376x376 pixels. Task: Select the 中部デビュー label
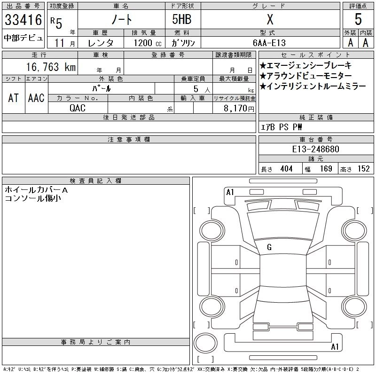23,38
